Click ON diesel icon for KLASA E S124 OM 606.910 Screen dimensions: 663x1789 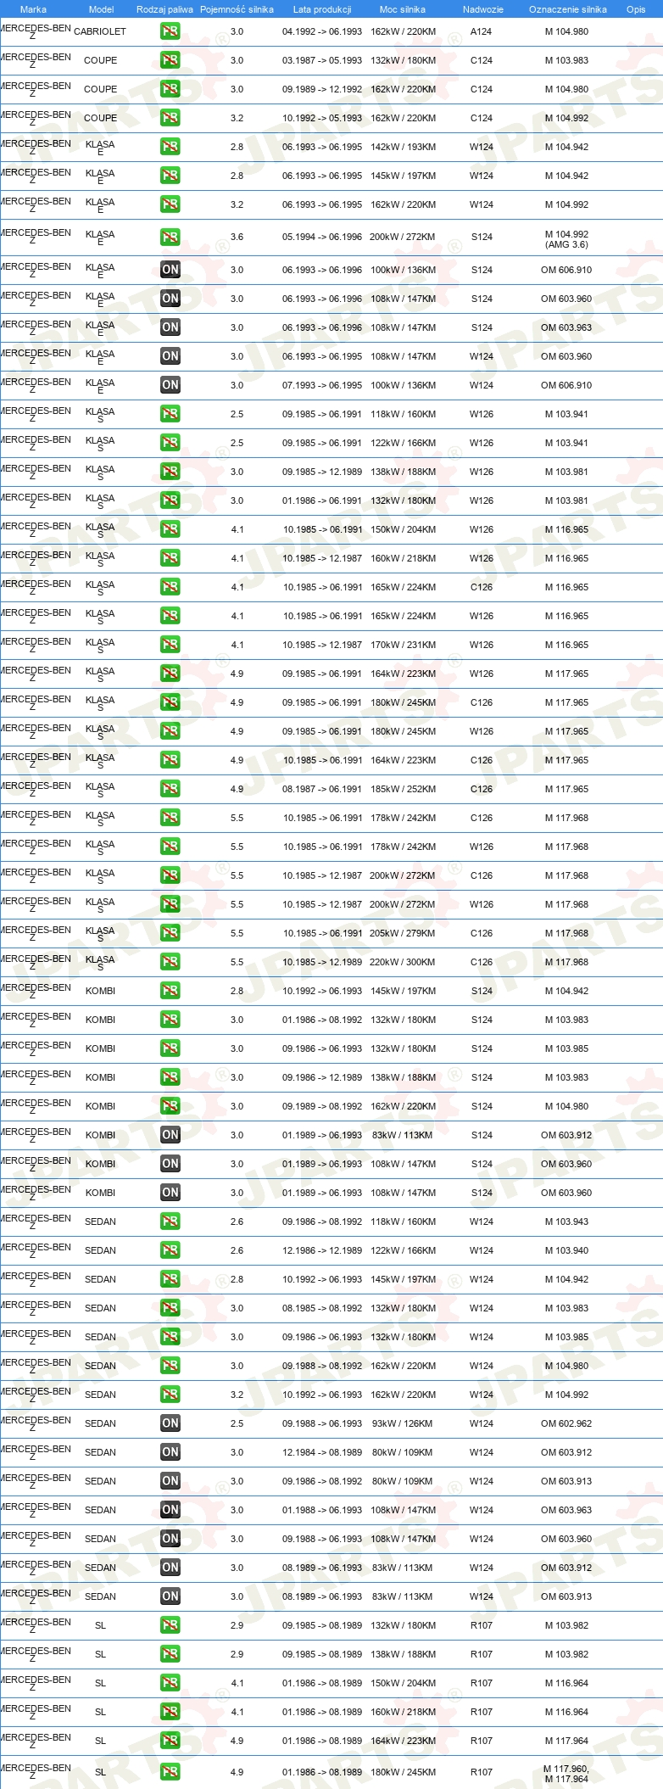(170, 270)
